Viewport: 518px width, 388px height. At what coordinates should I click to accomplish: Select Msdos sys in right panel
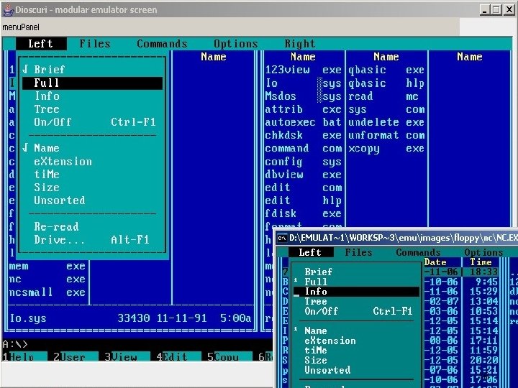(x=304, y=96)
